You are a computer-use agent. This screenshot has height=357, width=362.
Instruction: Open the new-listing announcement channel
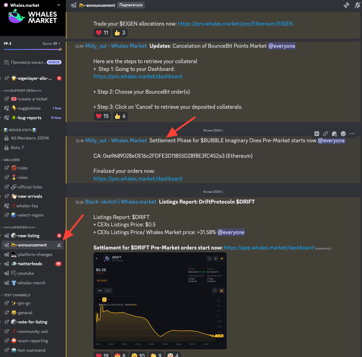coord(33,236)
